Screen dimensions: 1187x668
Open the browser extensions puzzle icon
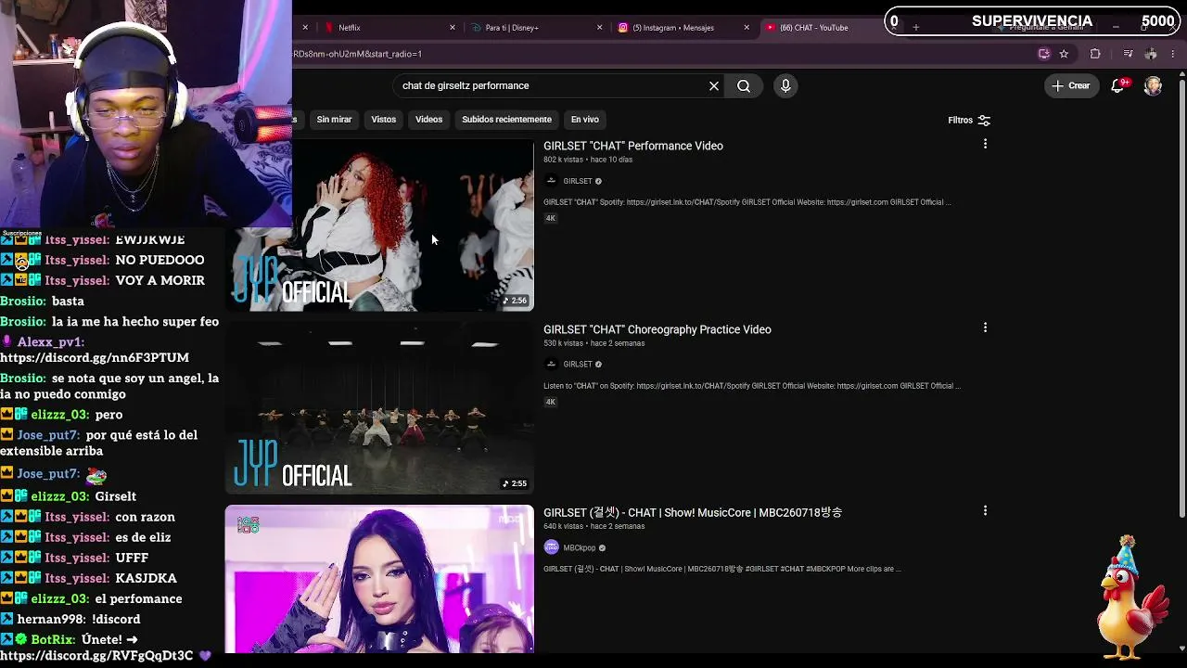tap(1095, 54)
